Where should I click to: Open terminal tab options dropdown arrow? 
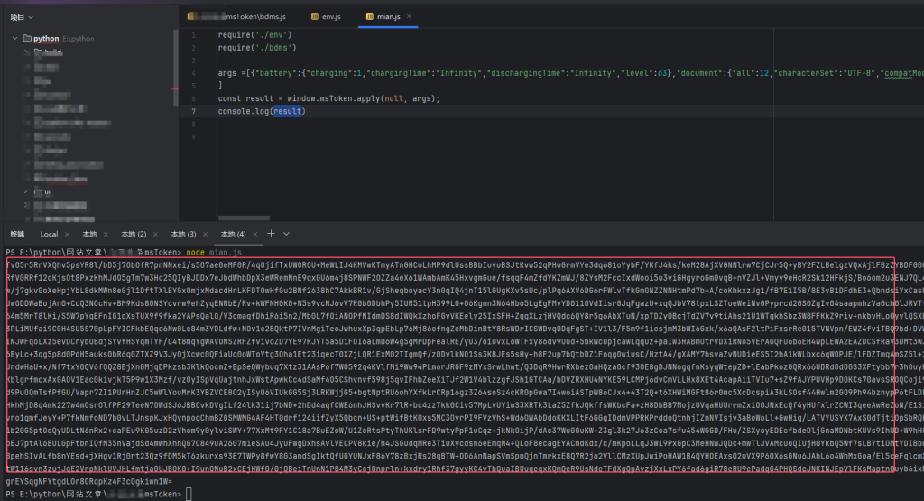pos(287,234)
